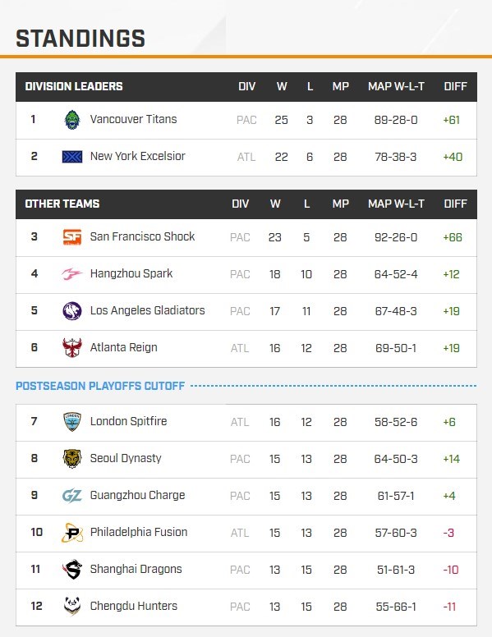Open the San Francisco Shock name link
The image size is (492, 637).
tap(142, 236)
